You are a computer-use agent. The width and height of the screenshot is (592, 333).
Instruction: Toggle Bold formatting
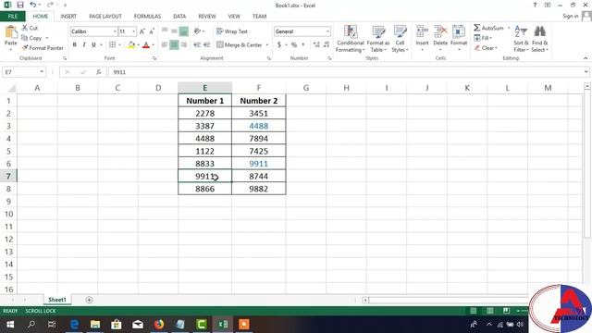coord(75,44)
